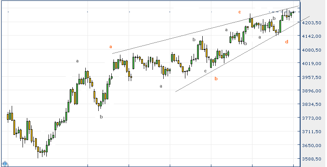Screen dimensions: 327x167
Task: Click the 3588,50 price axis label
Action: tap(311, 159)
